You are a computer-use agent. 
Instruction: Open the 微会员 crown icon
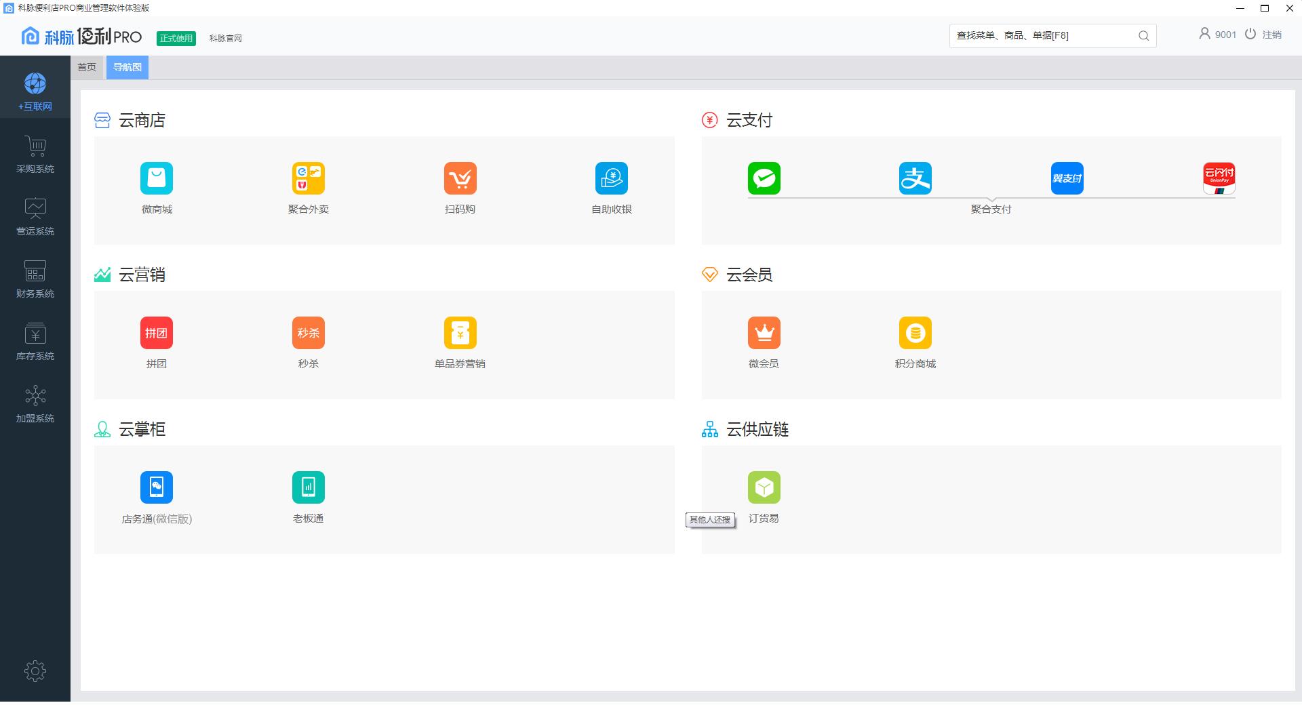coord(764,333)
